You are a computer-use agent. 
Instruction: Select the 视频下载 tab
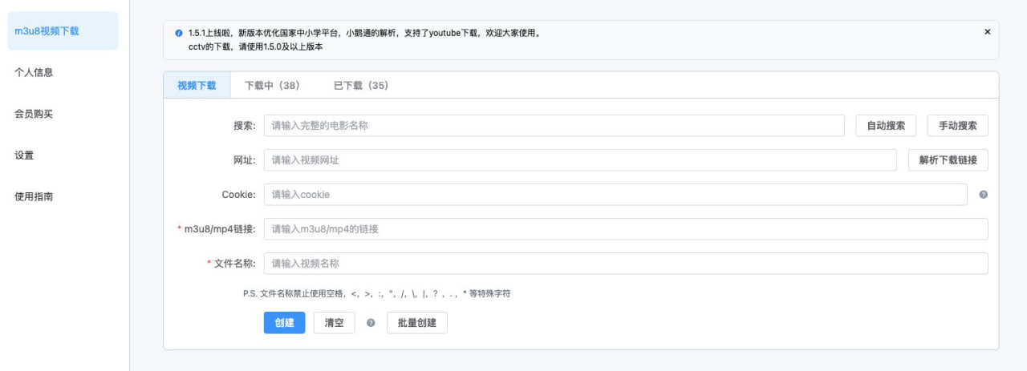pos(197,86)
